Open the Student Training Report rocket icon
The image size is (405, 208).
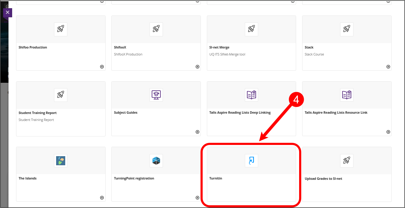pos(60,95)
